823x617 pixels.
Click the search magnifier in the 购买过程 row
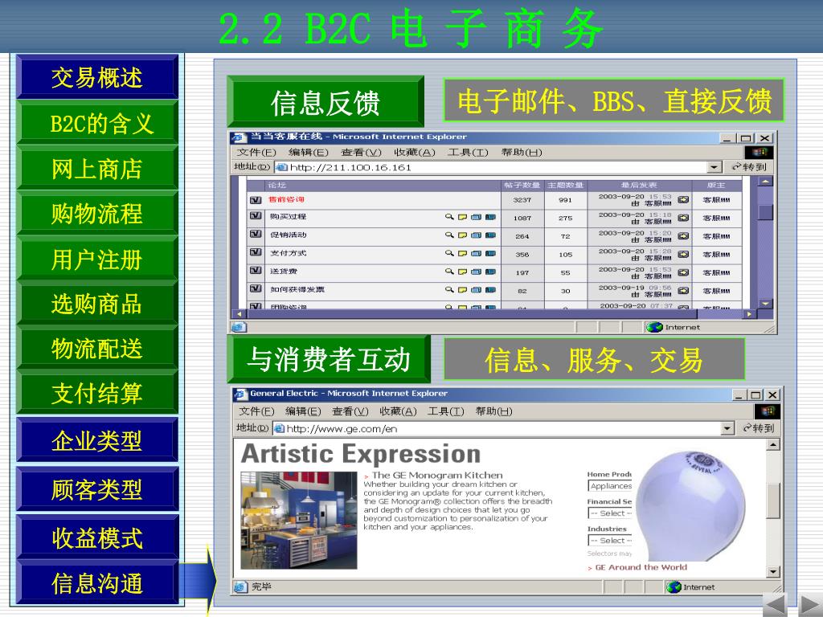coord(449,217)
